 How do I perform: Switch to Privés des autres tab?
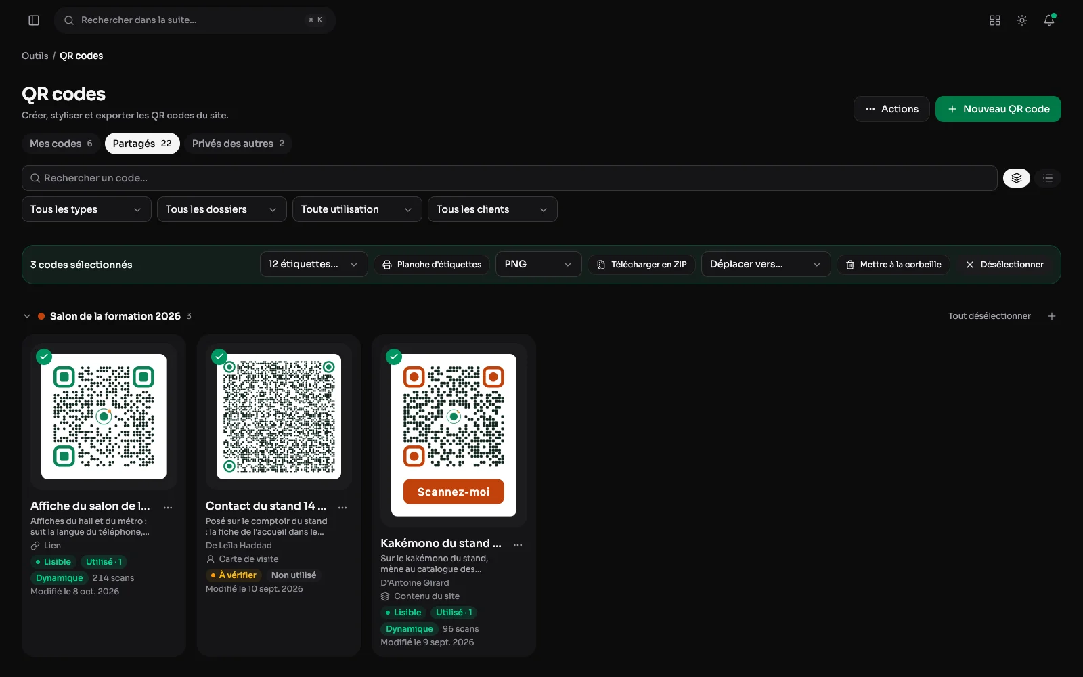pyautogui.click(x=238, y=144)
